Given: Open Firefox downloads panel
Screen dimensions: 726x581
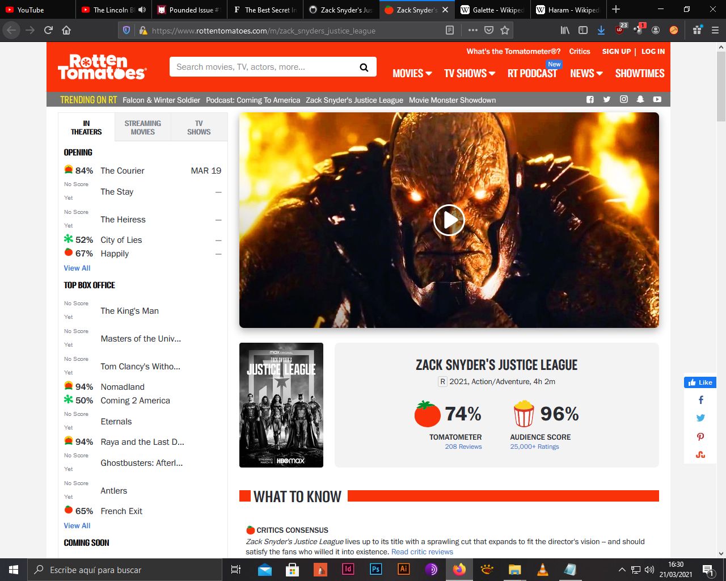Looking at the screenshot, I should pyautogui.click(x=601, y=30).
